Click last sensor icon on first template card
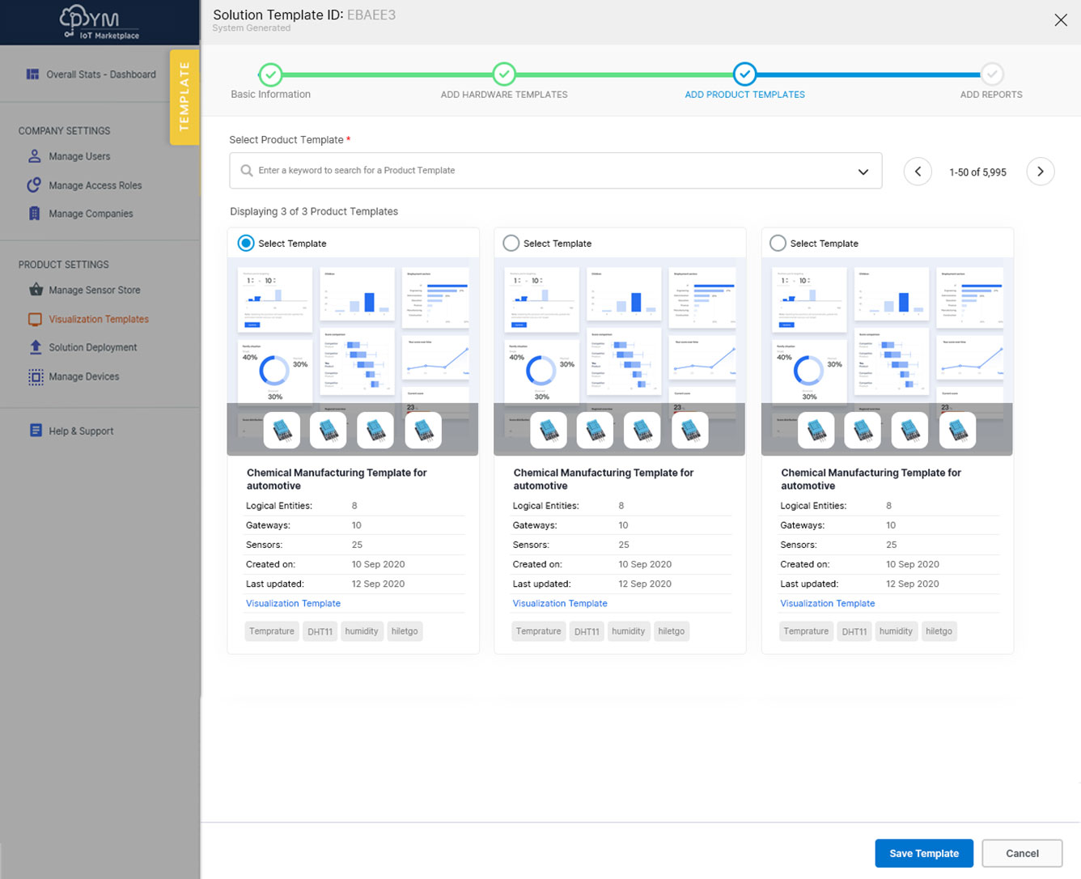The width and height of the screenshot is (1081, 879). point(423,430)
